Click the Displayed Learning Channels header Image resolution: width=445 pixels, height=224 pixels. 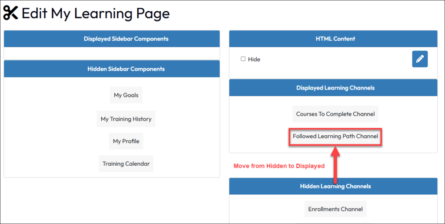(335, 88)
